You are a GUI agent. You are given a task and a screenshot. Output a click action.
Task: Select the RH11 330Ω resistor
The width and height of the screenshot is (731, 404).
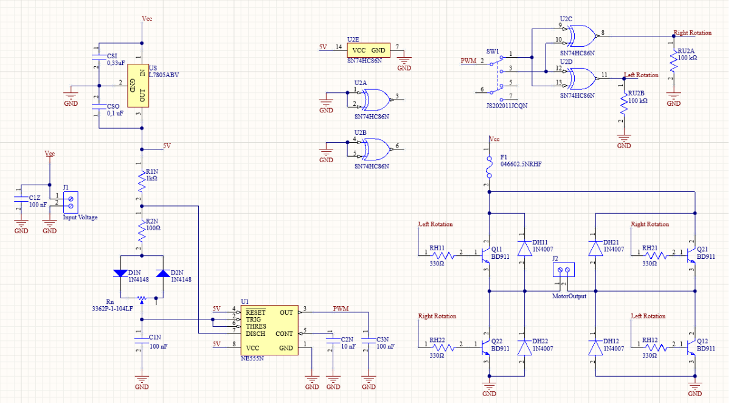click(443, 256)
